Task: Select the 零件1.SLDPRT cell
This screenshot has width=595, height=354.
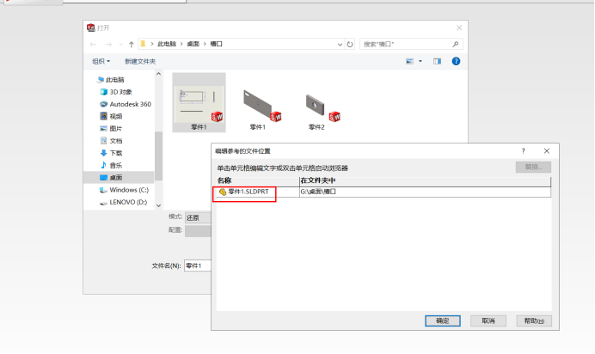Action: pyautogui.click(x=257, y=192)
